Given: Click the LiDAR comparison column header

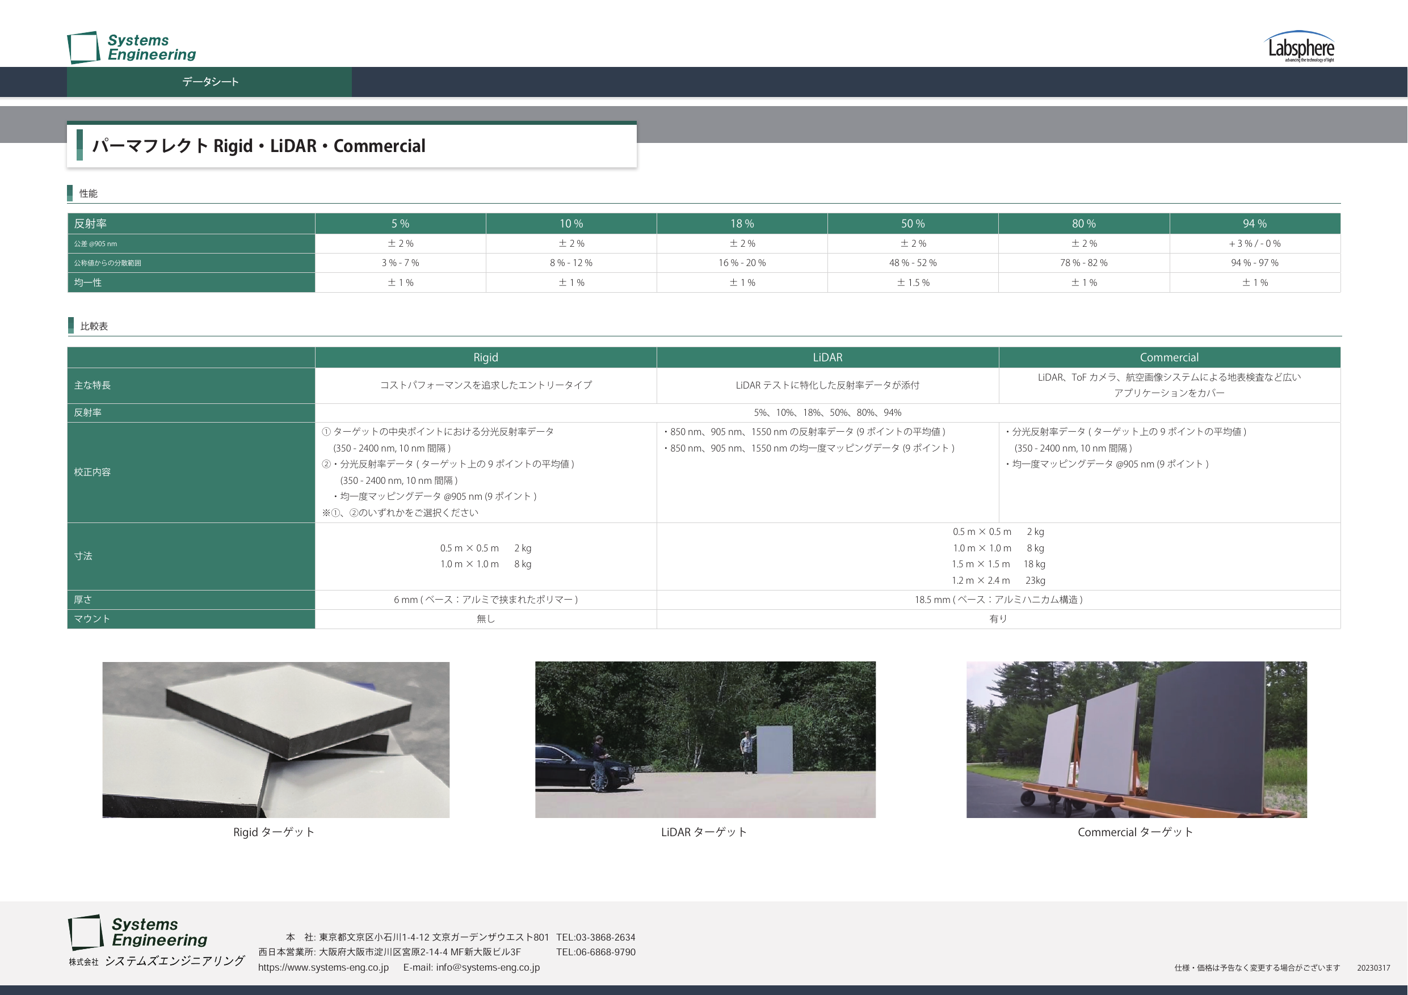Looking at the screenshot, I should [x=827, y=357].
